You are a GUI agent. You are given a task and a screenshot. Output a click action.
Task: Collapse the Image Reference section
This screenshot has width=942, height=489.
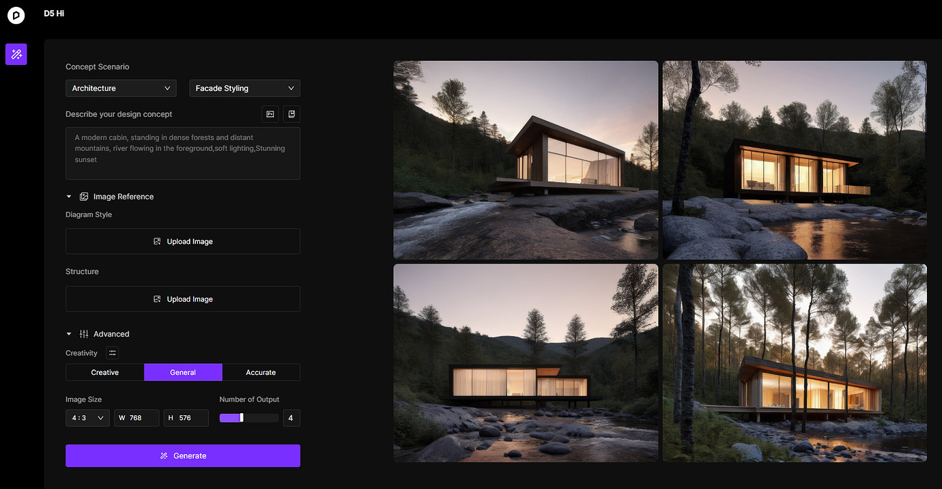pyautogui.click(x=68, y=196)
